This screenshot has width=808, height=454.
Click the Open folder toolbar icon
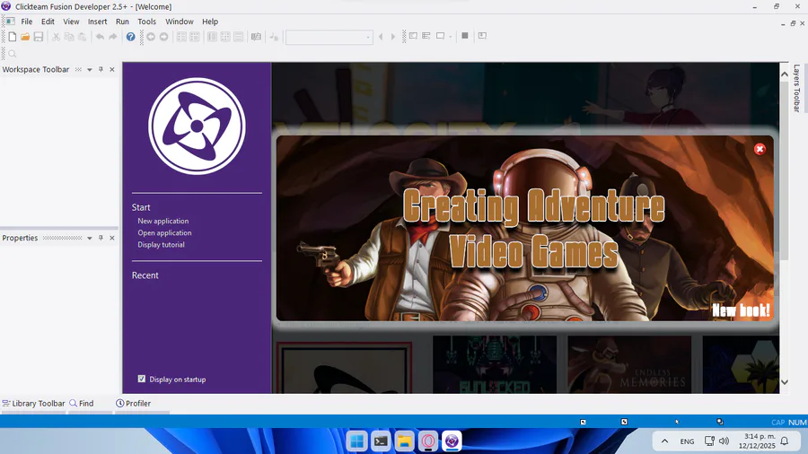[25, 37]
